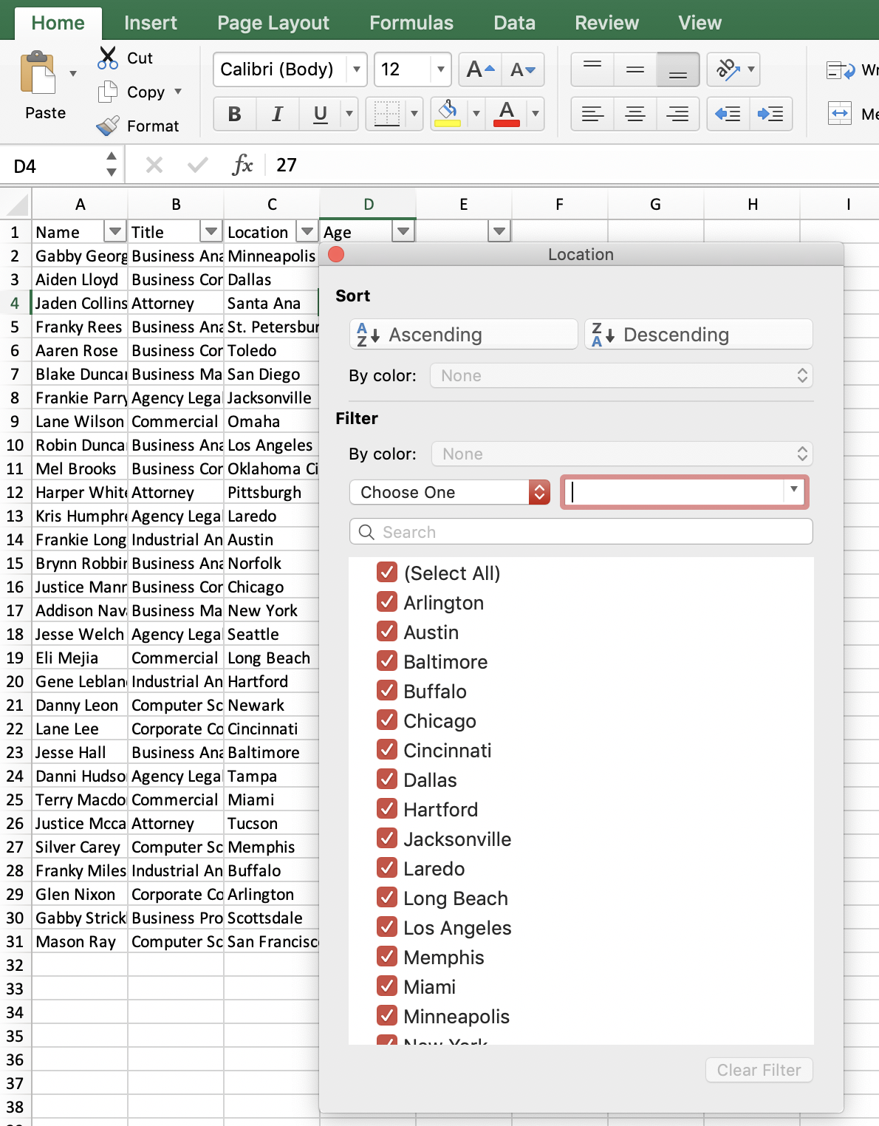Click the Cut scissors icon
Screen dimensions: 879x1126
pyautogui.click(x=108, y=58)
